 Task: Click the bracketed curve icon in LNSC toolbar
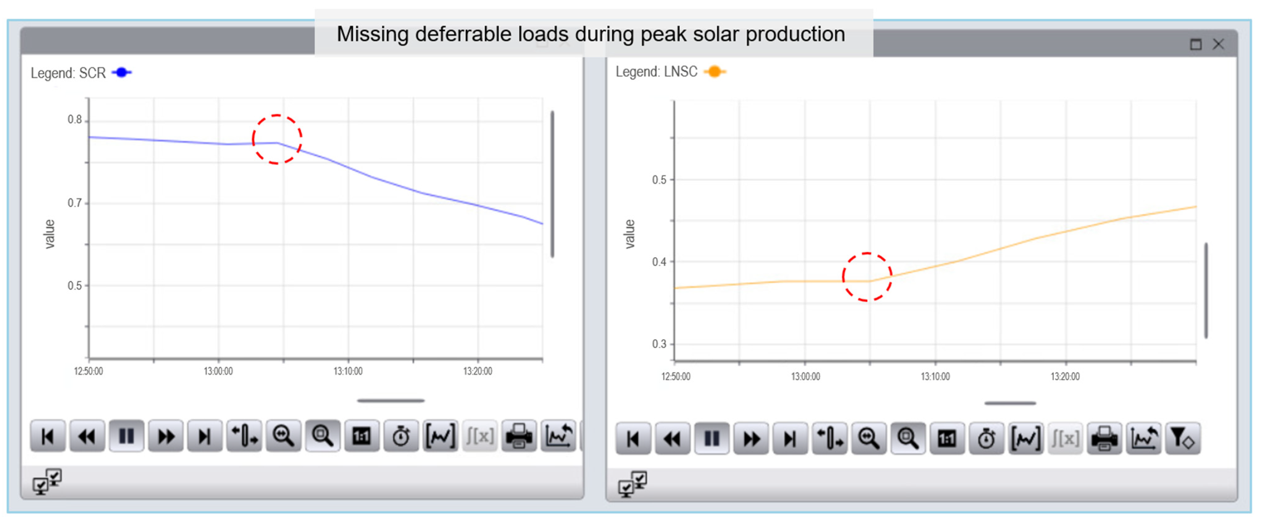pyautogui.click(x=1025, y=439)
